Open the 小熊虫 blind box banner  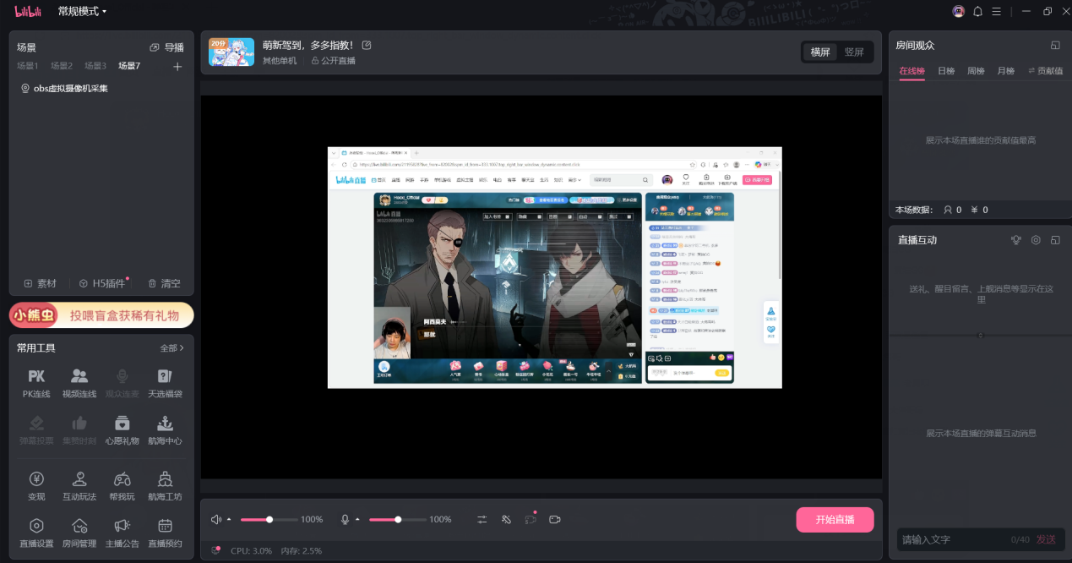coord(101,315)
